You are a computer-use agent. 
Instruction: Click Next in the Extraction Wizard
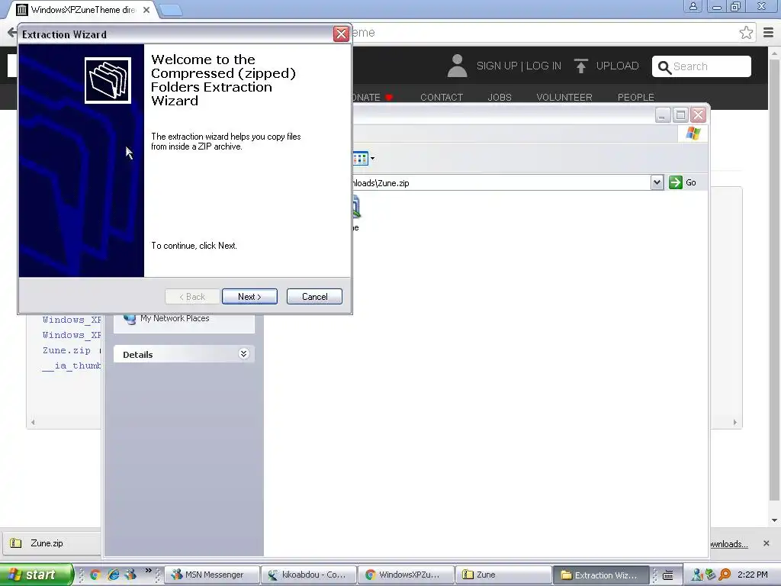click(x=249, y=297)
